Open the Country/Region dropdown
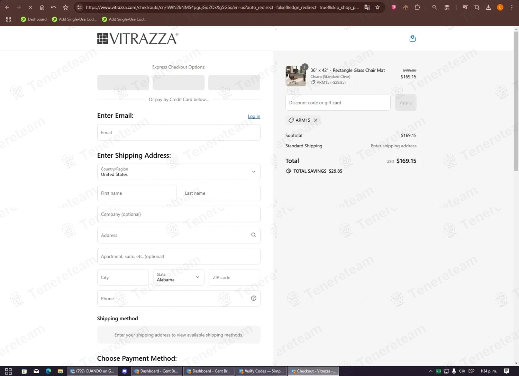 point(179,172)
